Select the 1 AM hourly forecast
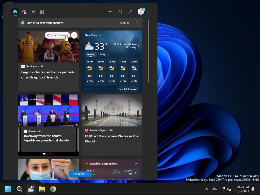 click(x=123, y=71)
